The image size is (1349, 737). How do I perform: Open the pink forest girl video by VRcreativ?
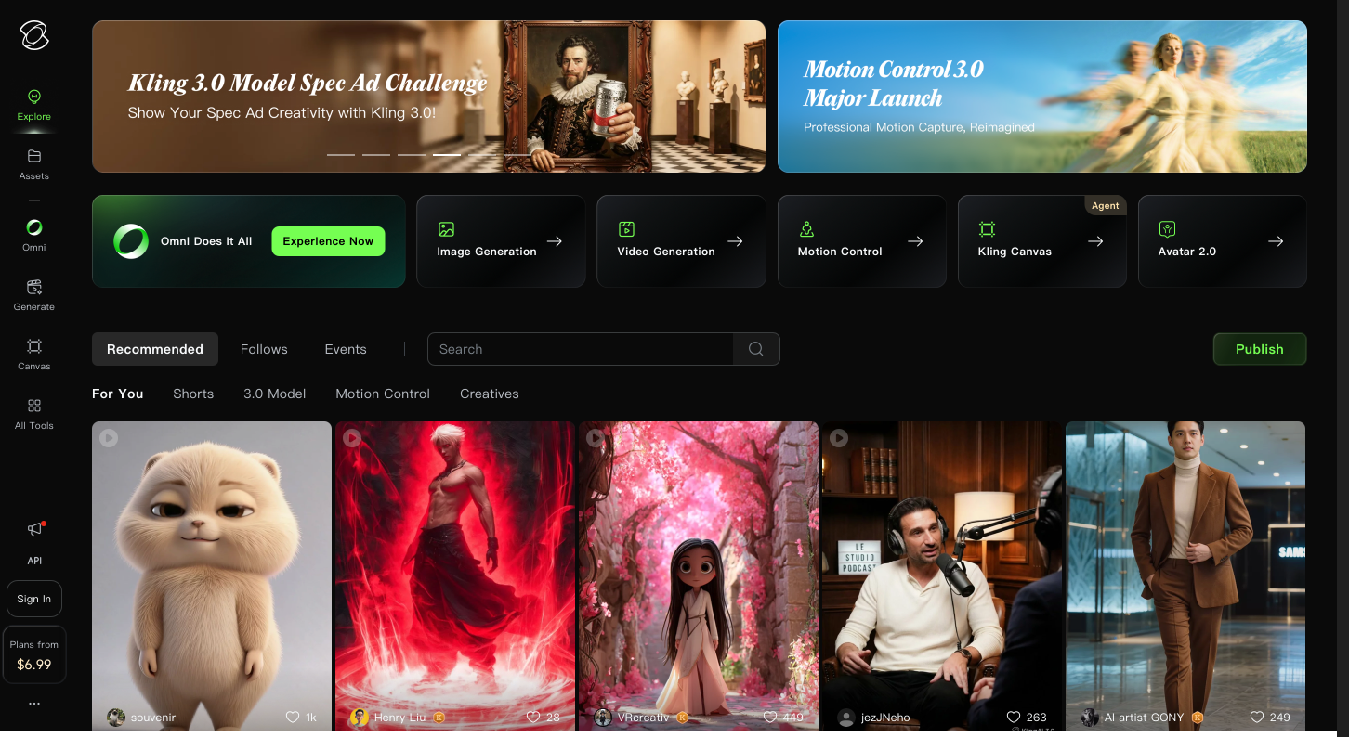[699, 575]
